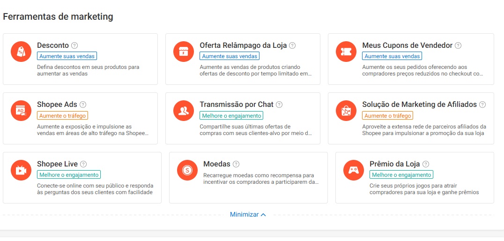This screenshot has width=504, height=241.
Task: Click help icon beside Moedas title
Action: point(236,164)
